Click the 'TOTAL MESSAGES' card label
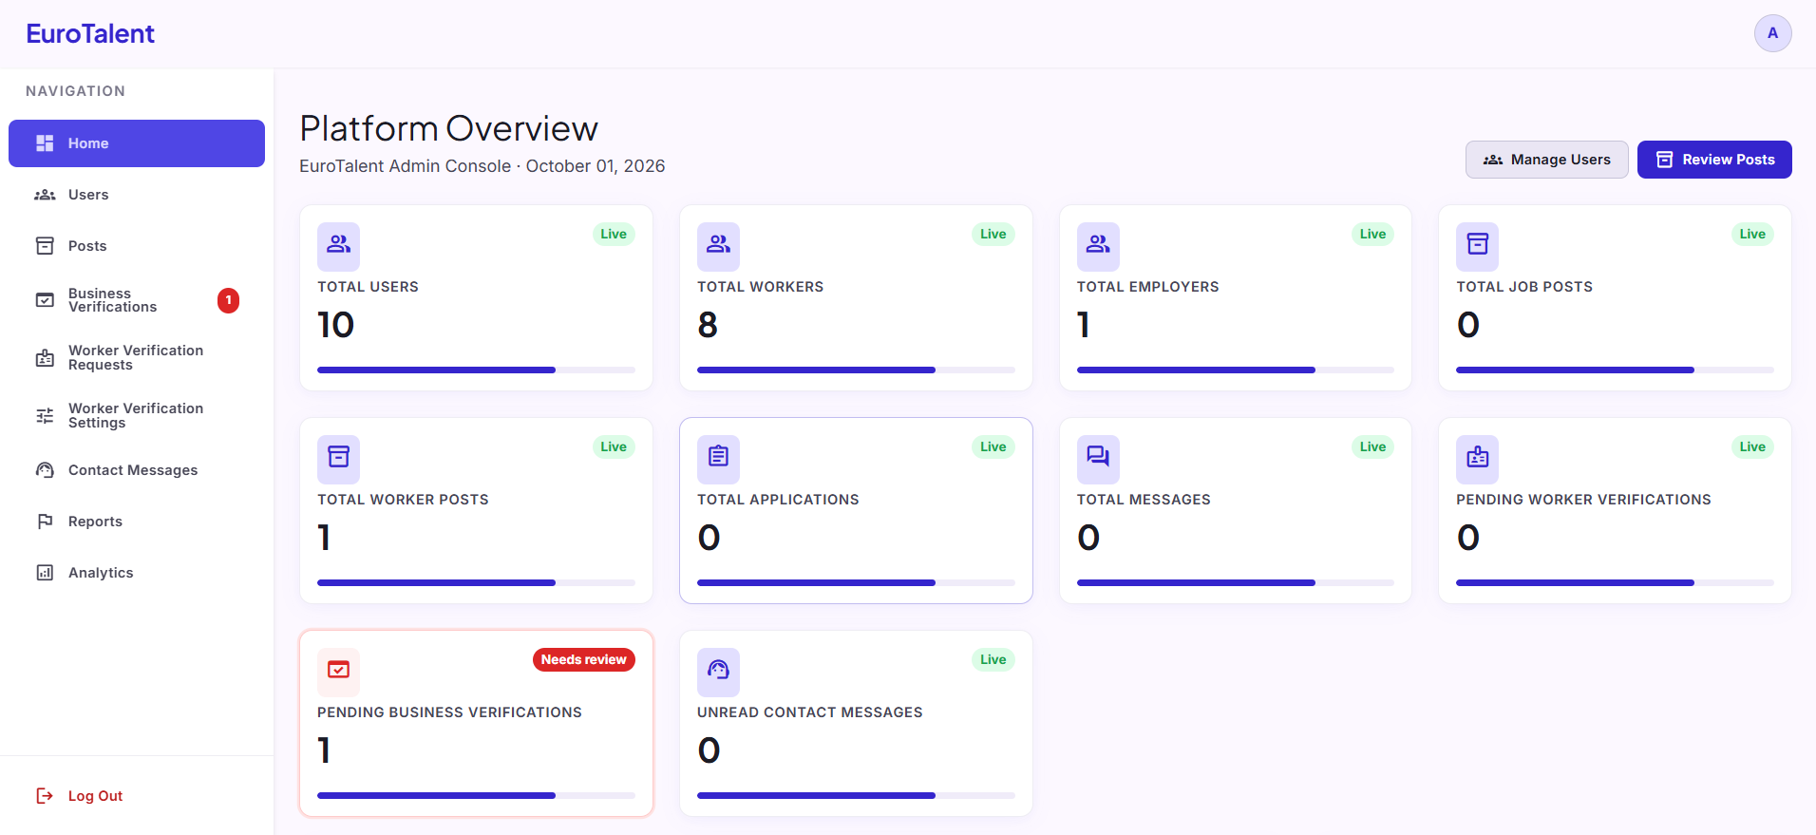The width and height of the screenshot is (1816, 835). tap(1144, 500)
